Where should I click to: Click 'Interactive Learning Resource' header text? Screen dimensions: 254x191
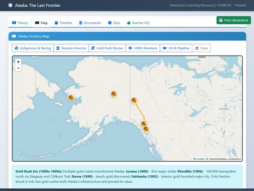point(192,5)
